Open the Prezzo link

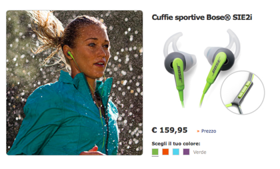(x=209, y=131)
